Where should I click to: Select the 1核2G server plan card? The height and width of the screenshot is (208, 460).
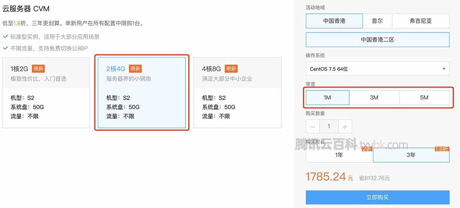(x=46, y=93)
